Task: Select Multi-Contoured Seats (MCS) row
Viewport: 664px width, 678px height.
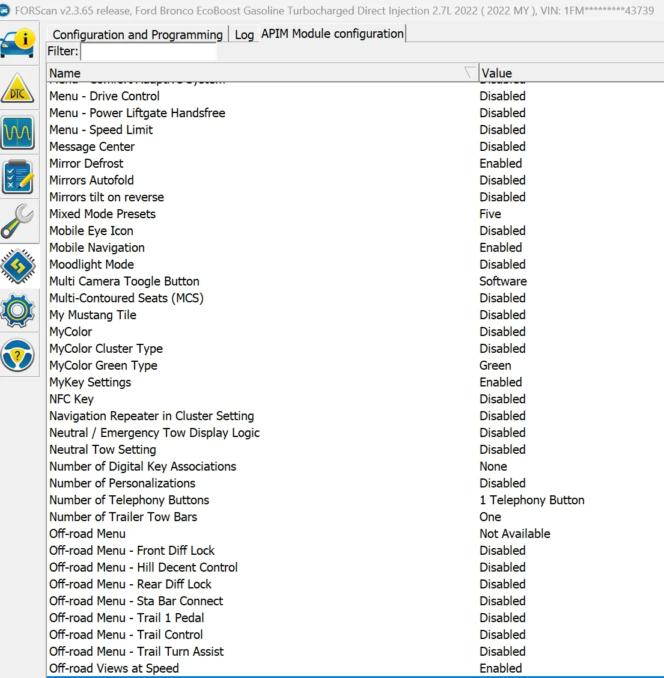Action: pos(355,298)
